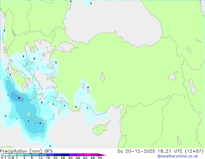Click the '0.1' legend label

pos(4,158)
